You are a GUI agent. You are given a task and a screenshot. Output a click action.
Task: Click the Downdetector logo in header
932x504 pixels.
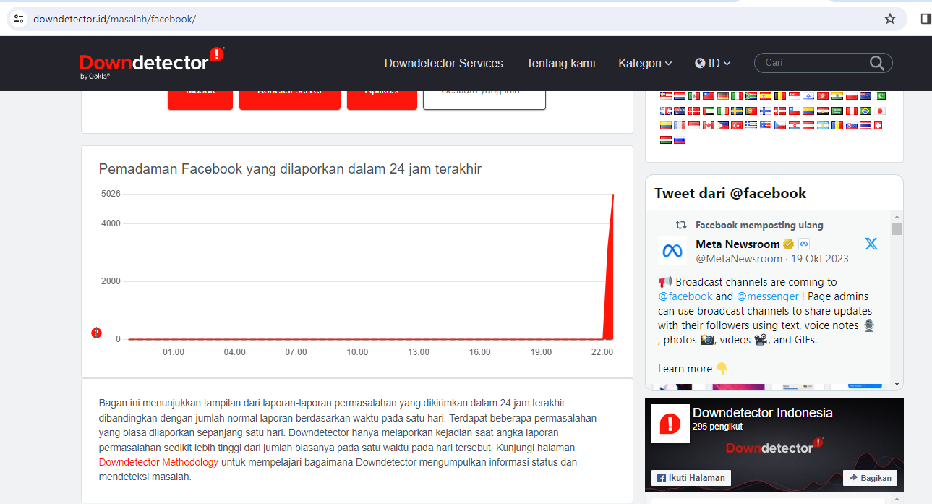click(x=152, y=63)
